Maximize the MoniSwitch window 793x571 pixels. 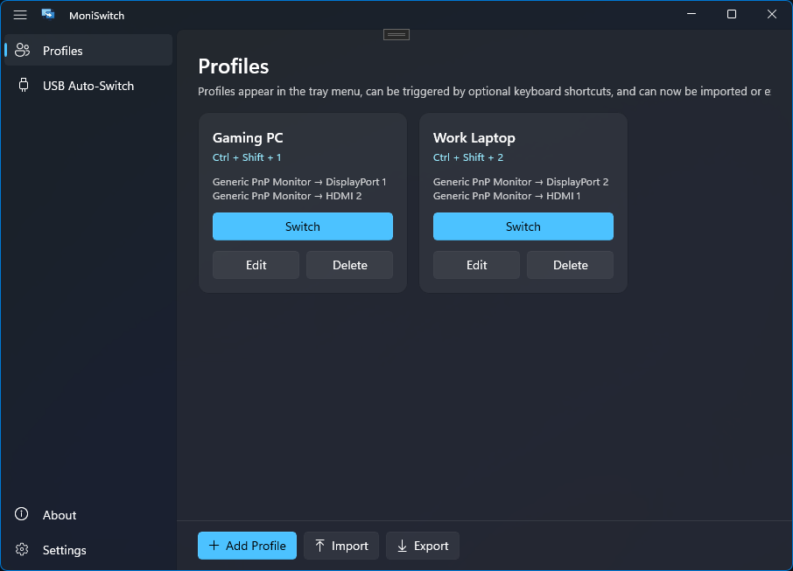pyautogui.click(x=731, y=14)
